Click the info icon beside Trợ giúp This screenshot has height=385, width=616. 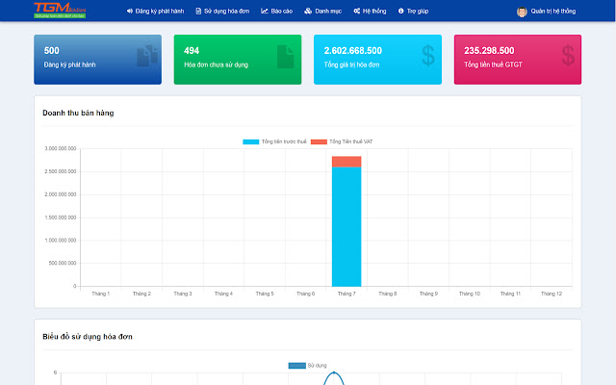coord(400,11)
